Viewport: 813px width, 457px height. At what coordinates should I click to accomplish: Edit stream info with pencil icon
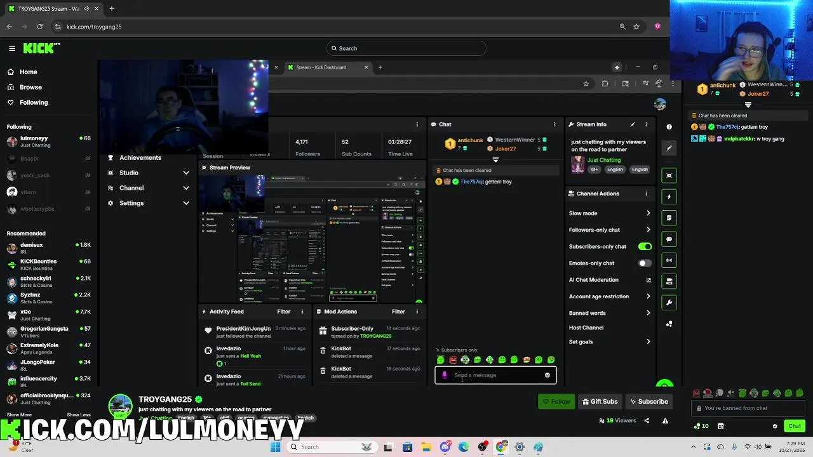[633, 124]
